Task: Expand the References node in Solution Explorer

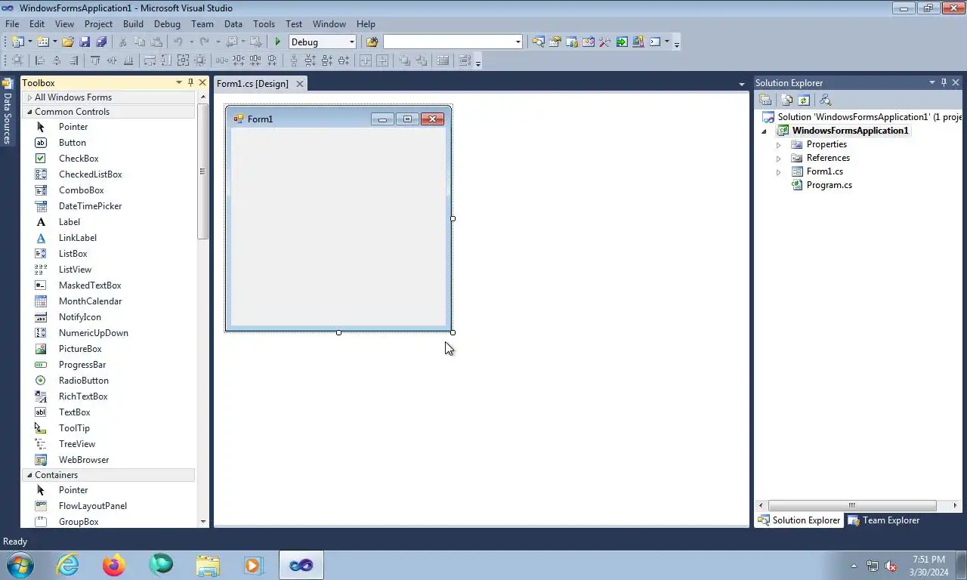Action: tap(779, 158)
